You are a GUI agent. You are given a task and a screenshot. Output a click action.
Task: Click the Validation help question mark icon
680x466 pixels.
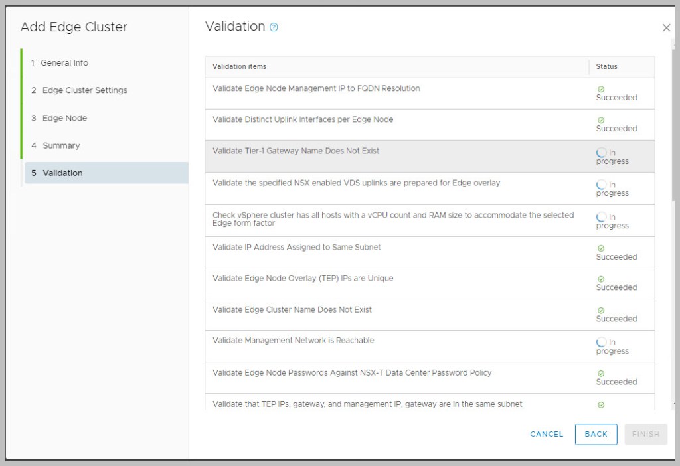(274, 27)
